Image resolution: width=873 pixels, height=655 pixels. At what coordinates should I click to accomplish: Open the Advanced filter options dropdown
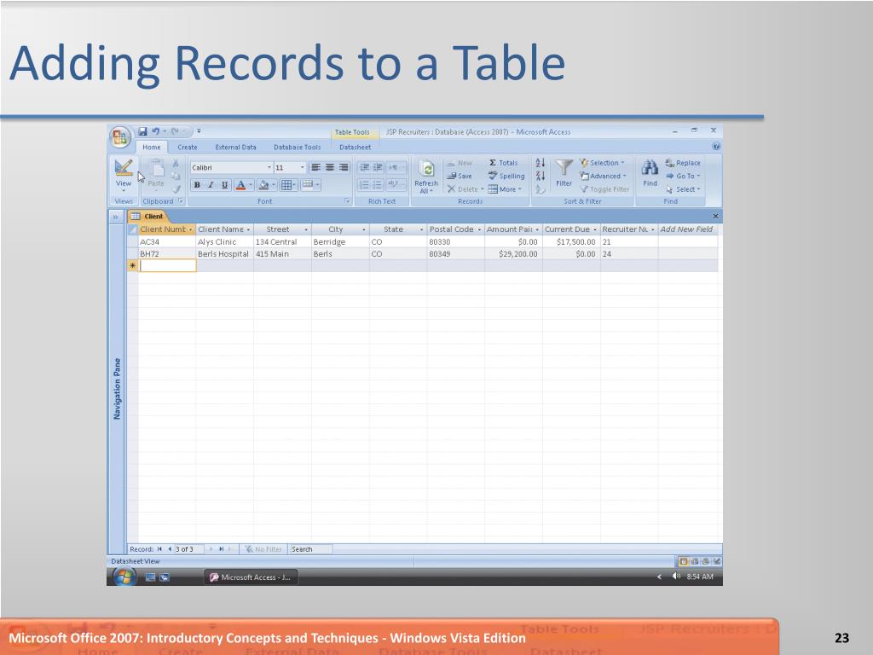[x=603, y=176]
